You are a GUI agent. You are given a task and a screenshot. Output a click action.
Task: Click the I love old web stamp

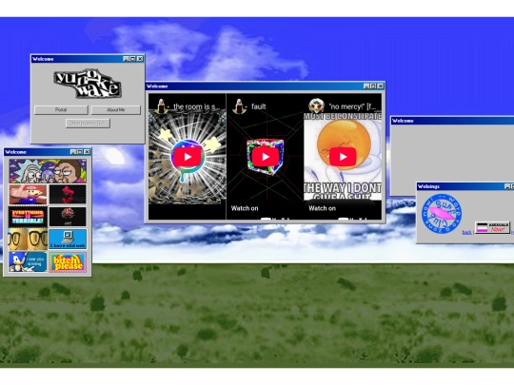(68, 240)
